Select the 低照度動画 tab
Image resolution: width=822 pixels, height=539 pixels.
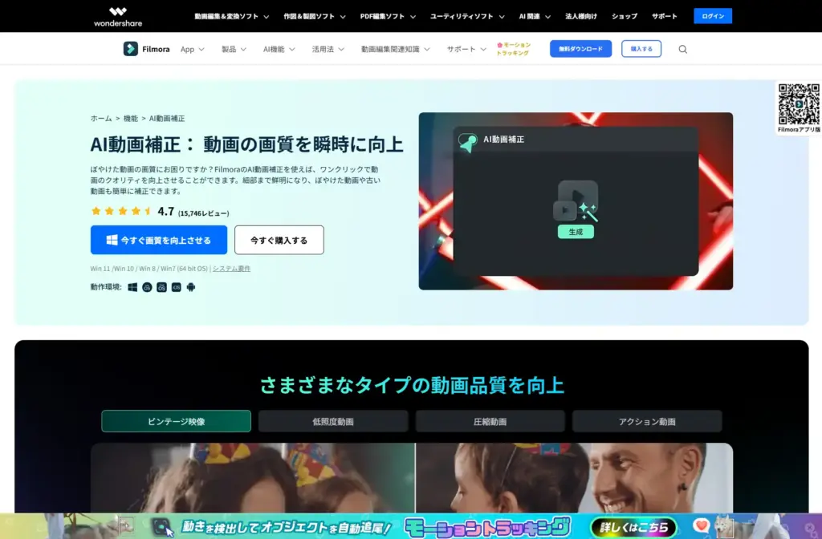[x=333, y=421]
